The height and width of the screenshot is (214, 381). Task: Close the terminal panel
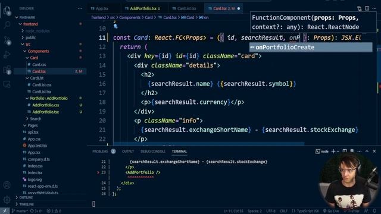click(374, 151)
